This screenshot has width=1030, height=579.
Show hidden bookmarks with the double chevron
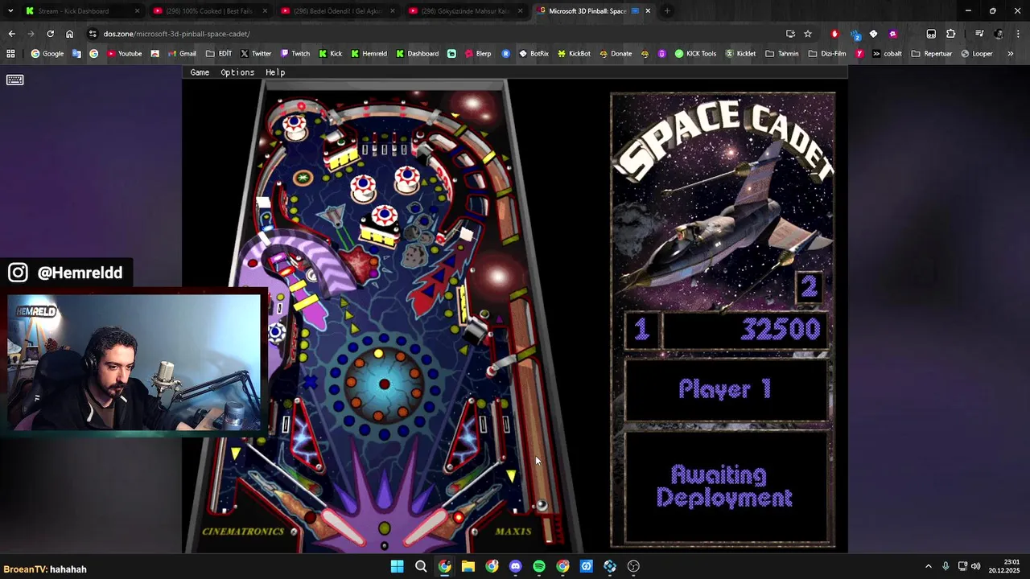[x=1010, y=54]
